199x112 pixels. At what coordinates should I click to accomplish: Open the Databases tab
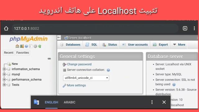click(70, 45)
